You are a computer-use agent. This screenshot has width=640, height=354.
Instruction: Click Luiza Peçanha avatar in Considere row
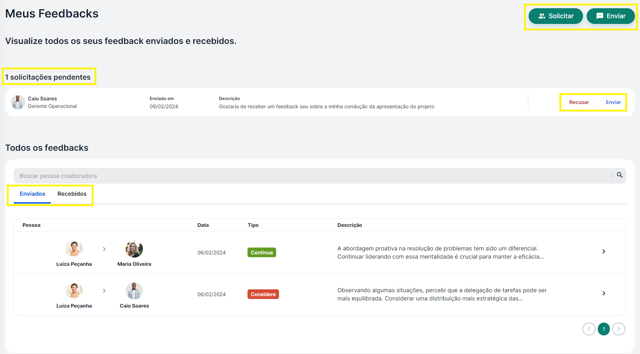pos(74,291)
